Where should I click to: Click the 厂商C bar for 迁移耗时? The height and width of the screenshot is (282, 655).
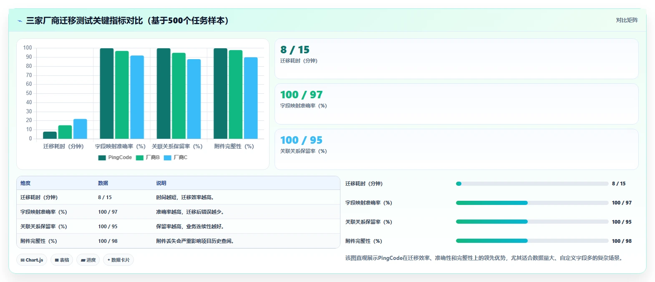point(80,129)
